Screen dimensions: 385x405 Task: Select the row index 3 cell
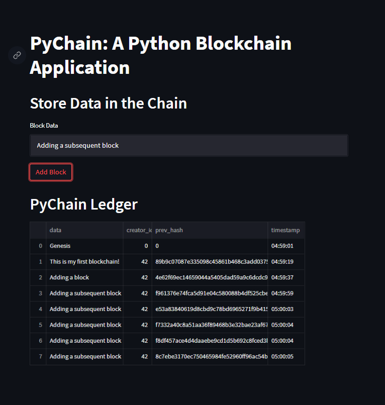(40, 293)
